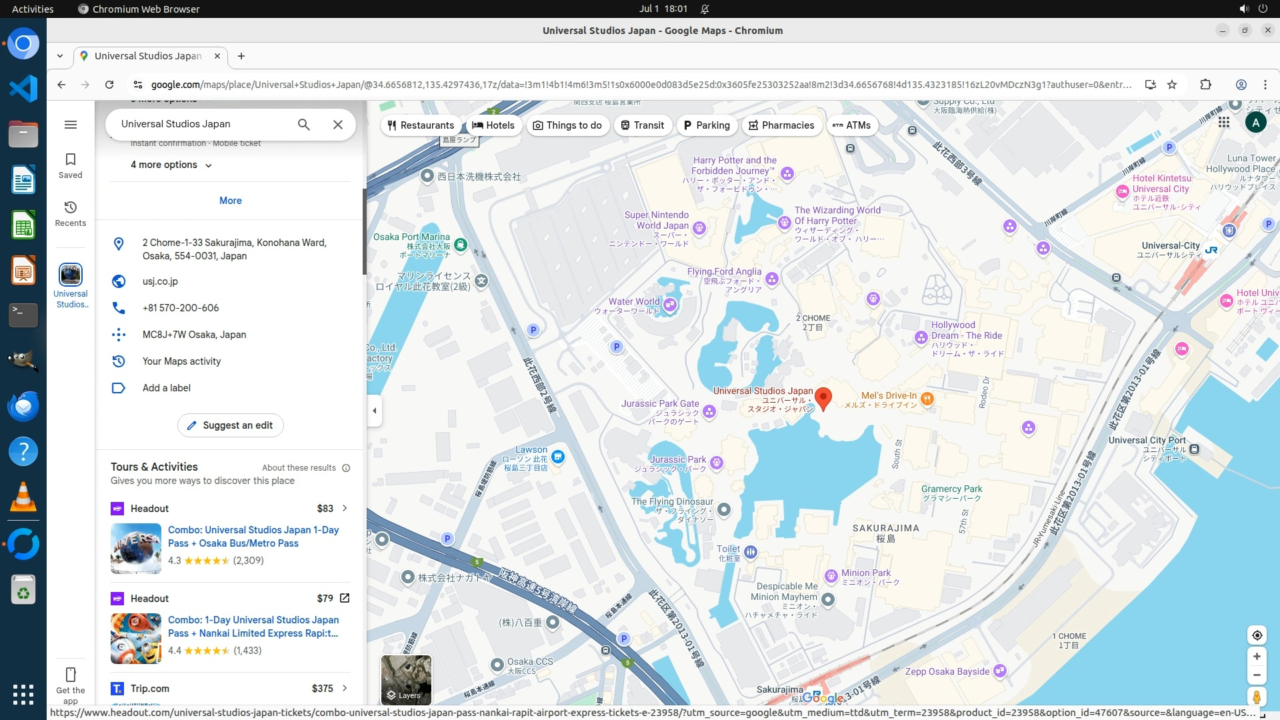This screenshot has width=1280, height=720.
Task: Open the Layers satellite thumbnail
Action: pyautogui.click(x=406, y=679)
